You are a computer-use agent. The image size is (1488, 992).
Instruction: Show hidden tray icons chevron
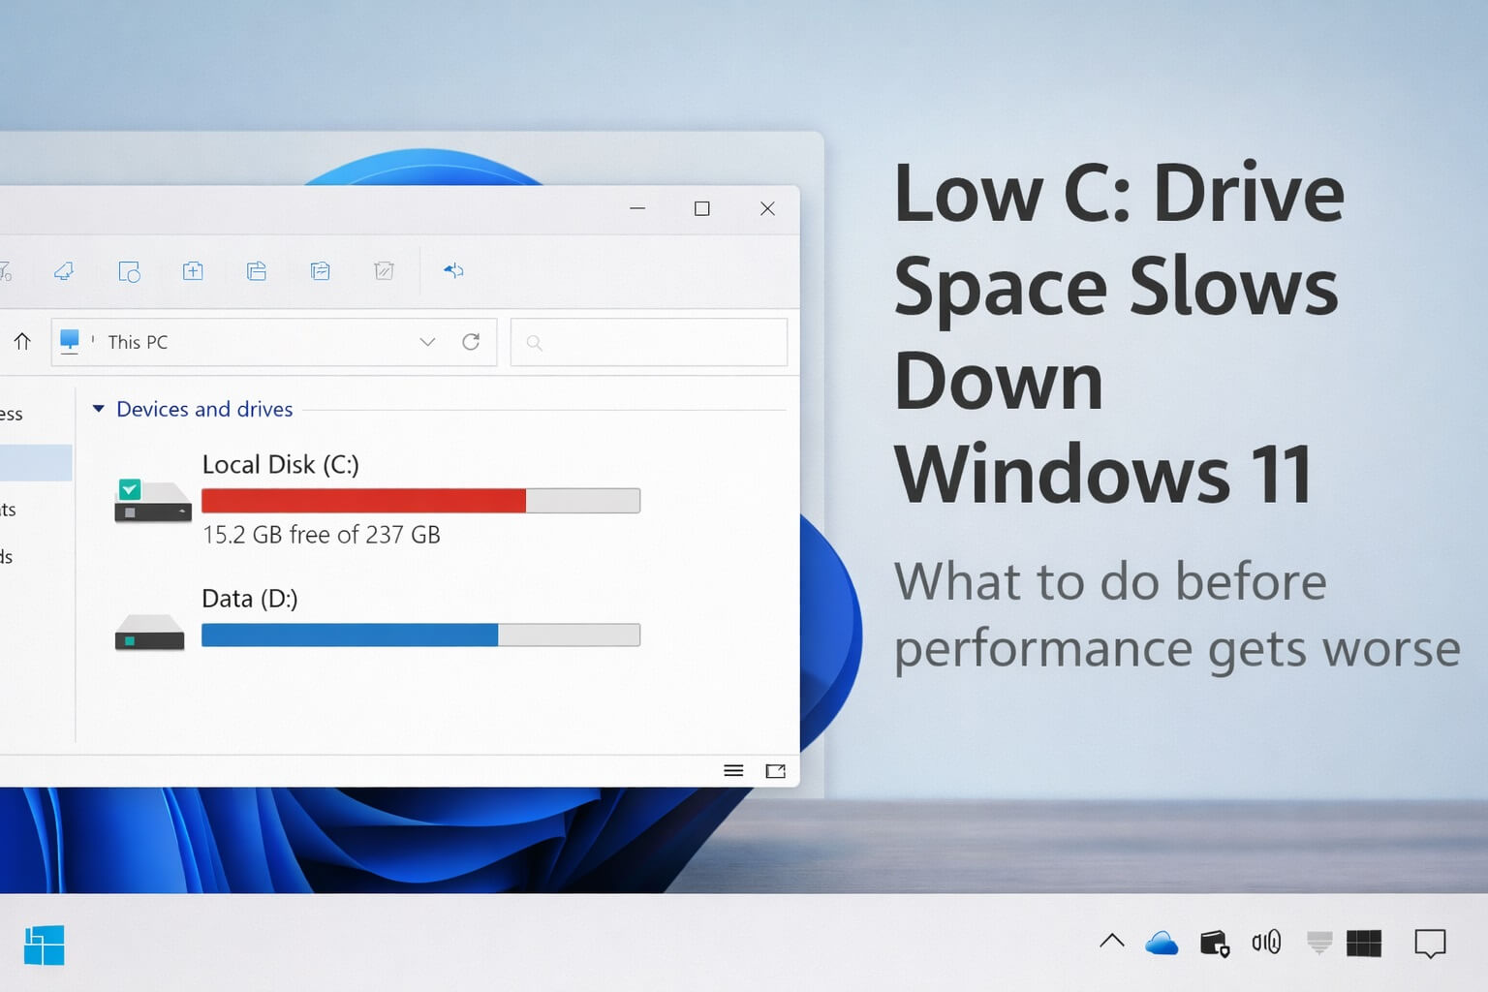click(x=1112, y=941)
